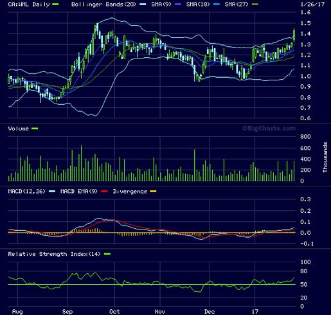
Task: Click the 0.6 price axis value
Action: pos(305,118)
